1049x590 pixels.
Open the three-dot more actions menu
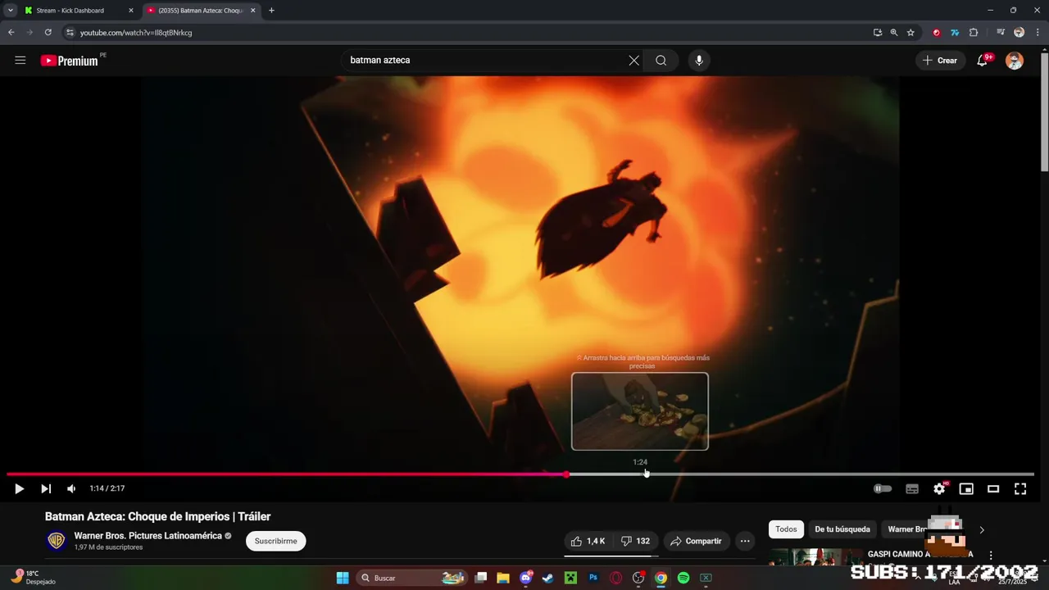pyautogui.click(x=745, y=542)
